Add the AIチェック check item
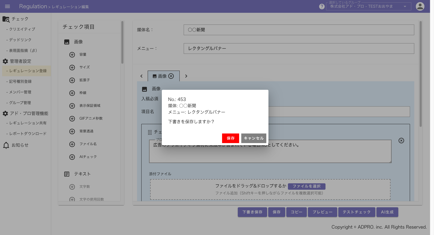 [72, 157]
